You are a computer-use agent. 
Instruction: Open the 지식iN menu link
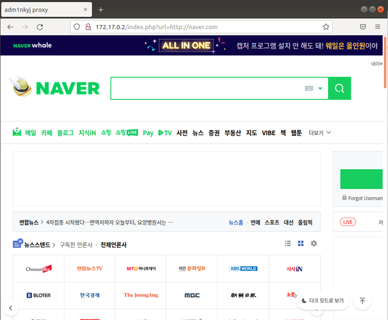tap(87, 133)
